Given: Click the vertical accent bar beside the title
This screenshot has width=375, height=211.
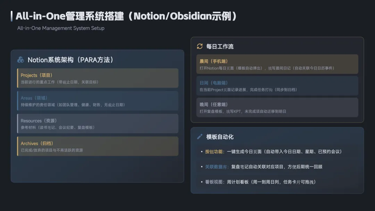Looking at the screenshot, I should (11, 16).
